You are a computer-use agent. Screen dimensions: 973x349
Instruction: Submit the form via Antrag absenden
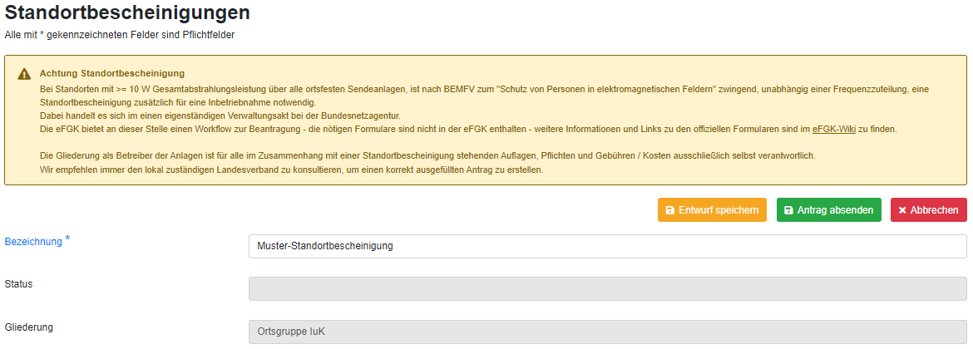click(x=829, y=210)
